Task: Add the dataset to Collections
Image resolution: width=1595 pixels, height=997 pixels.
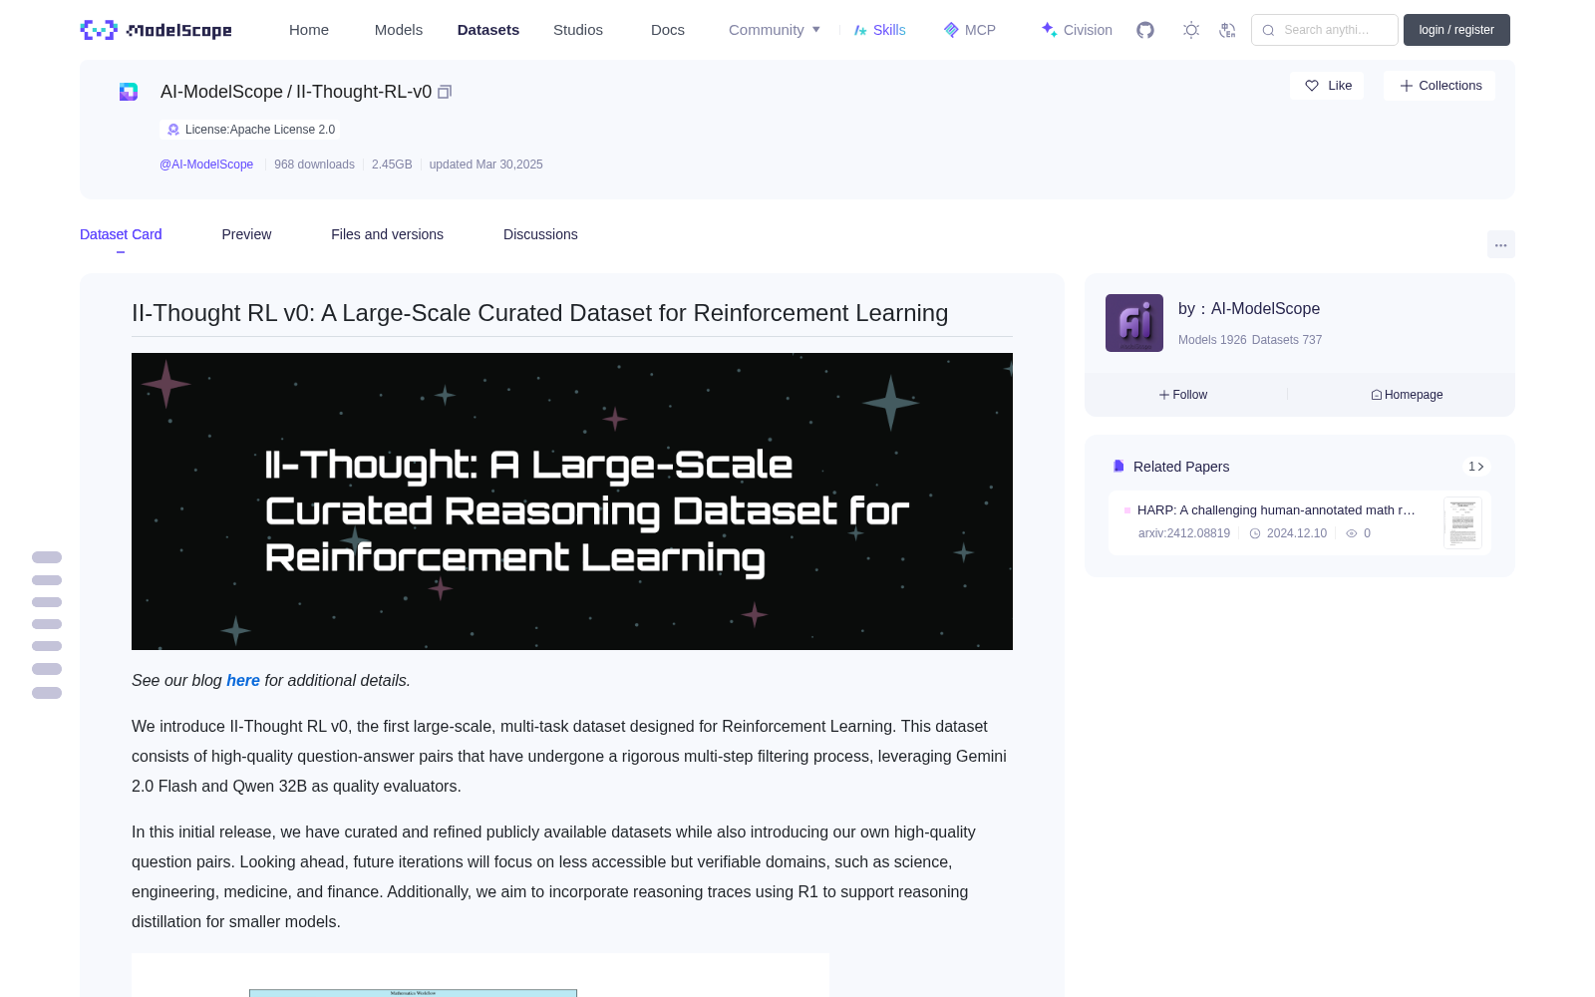Action: [1439, 86]
